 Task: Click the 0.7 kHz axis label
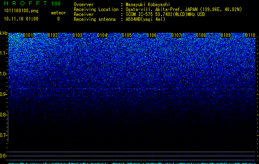tap(3, 135)
